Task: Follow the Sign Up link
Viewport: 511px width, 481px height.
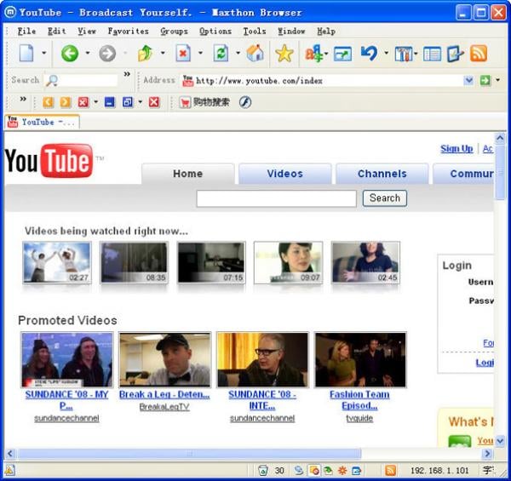Action: click(456, 148)
